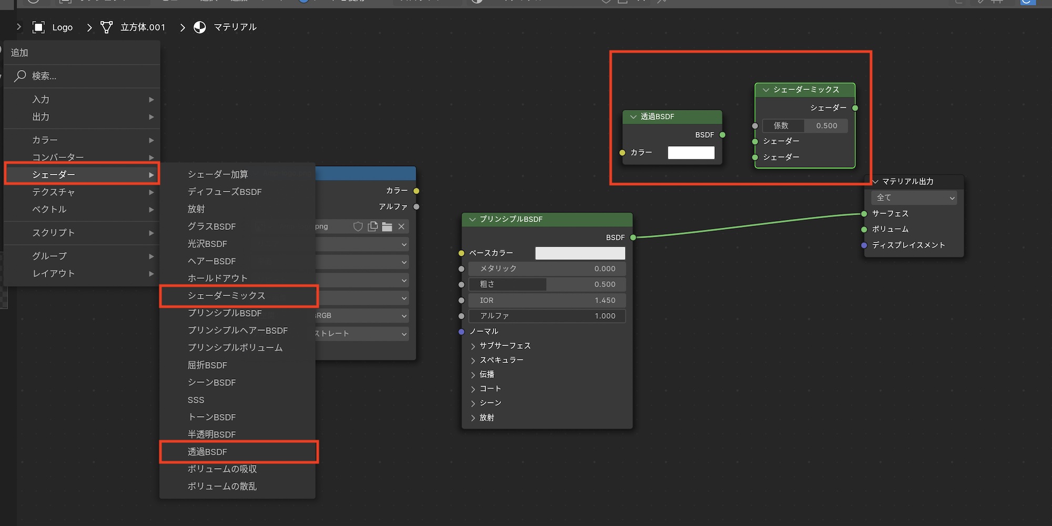This screenshot has height=526, width=1052.
Task: Click the Logo object icon in breadcrumb
Action: tap(38, 27)
